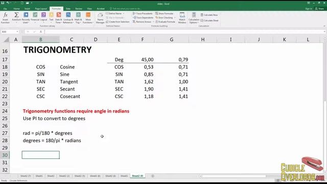Switch to the Page Layout tab
Image resolution: width=327 pixels, height=184 pixels.
[x=41, y=9]
